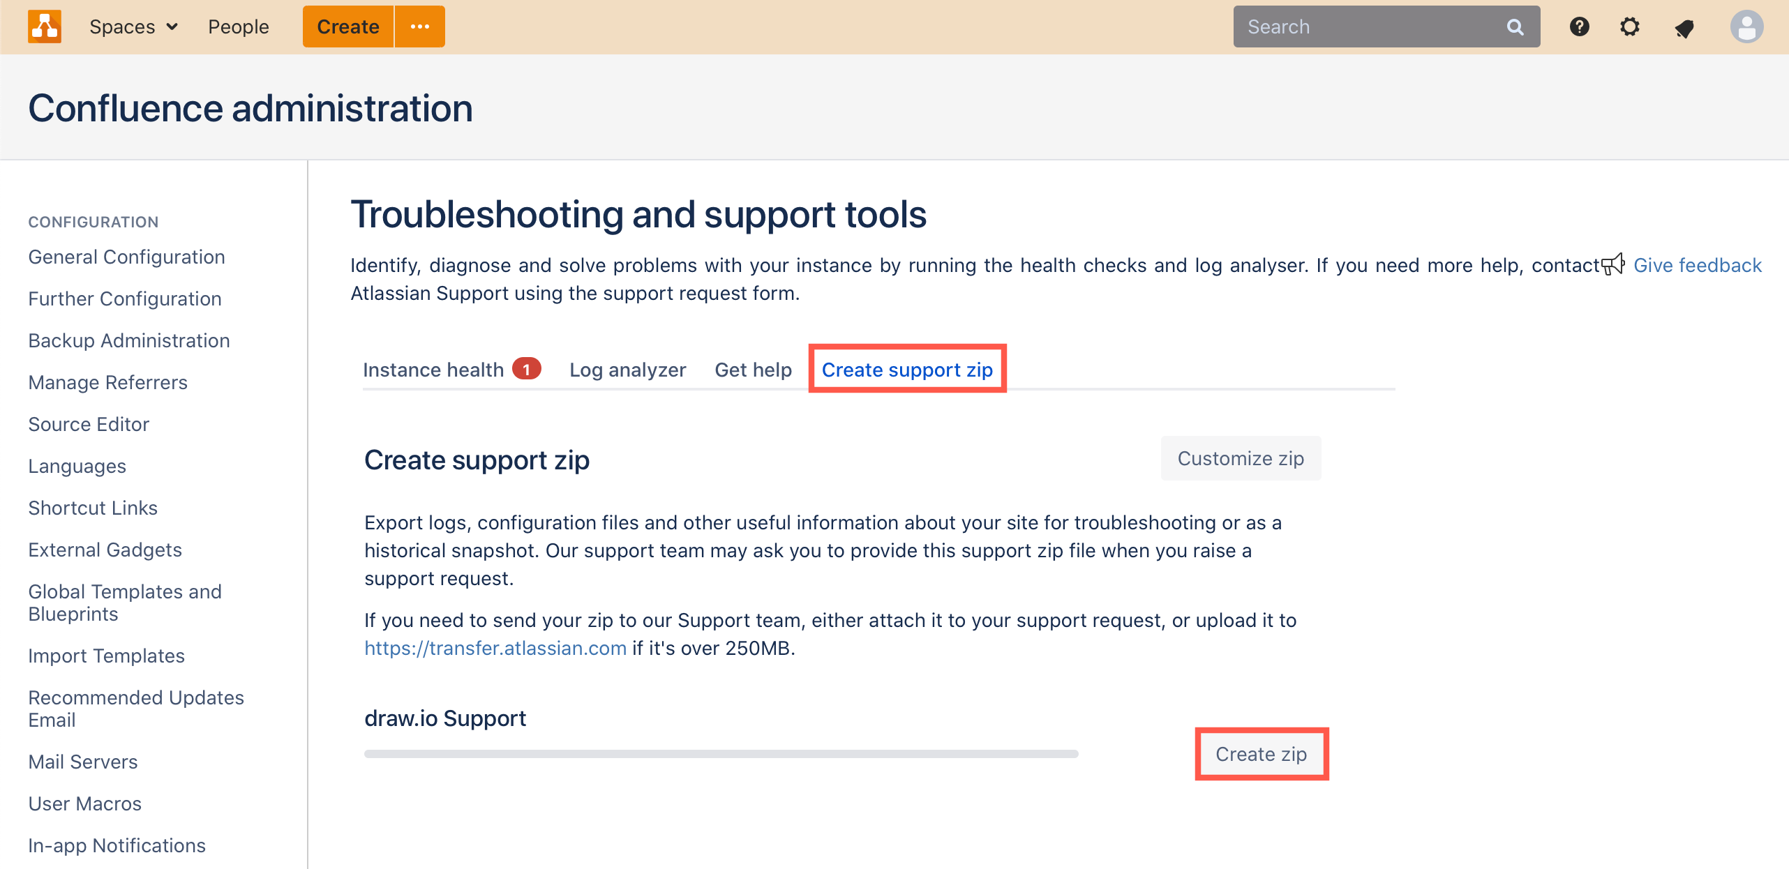Click the Confluence logo
Image resolution: width=1789 pixels, height=869 pixels.
(x=44, y=26)
